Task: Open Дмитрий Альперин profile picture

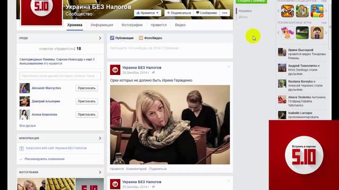Action: click(25, 101)
